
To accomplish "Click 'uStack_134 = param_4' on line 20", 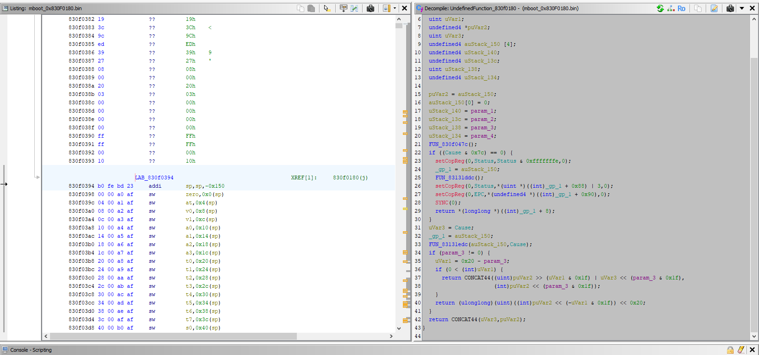I will [461, 136].
